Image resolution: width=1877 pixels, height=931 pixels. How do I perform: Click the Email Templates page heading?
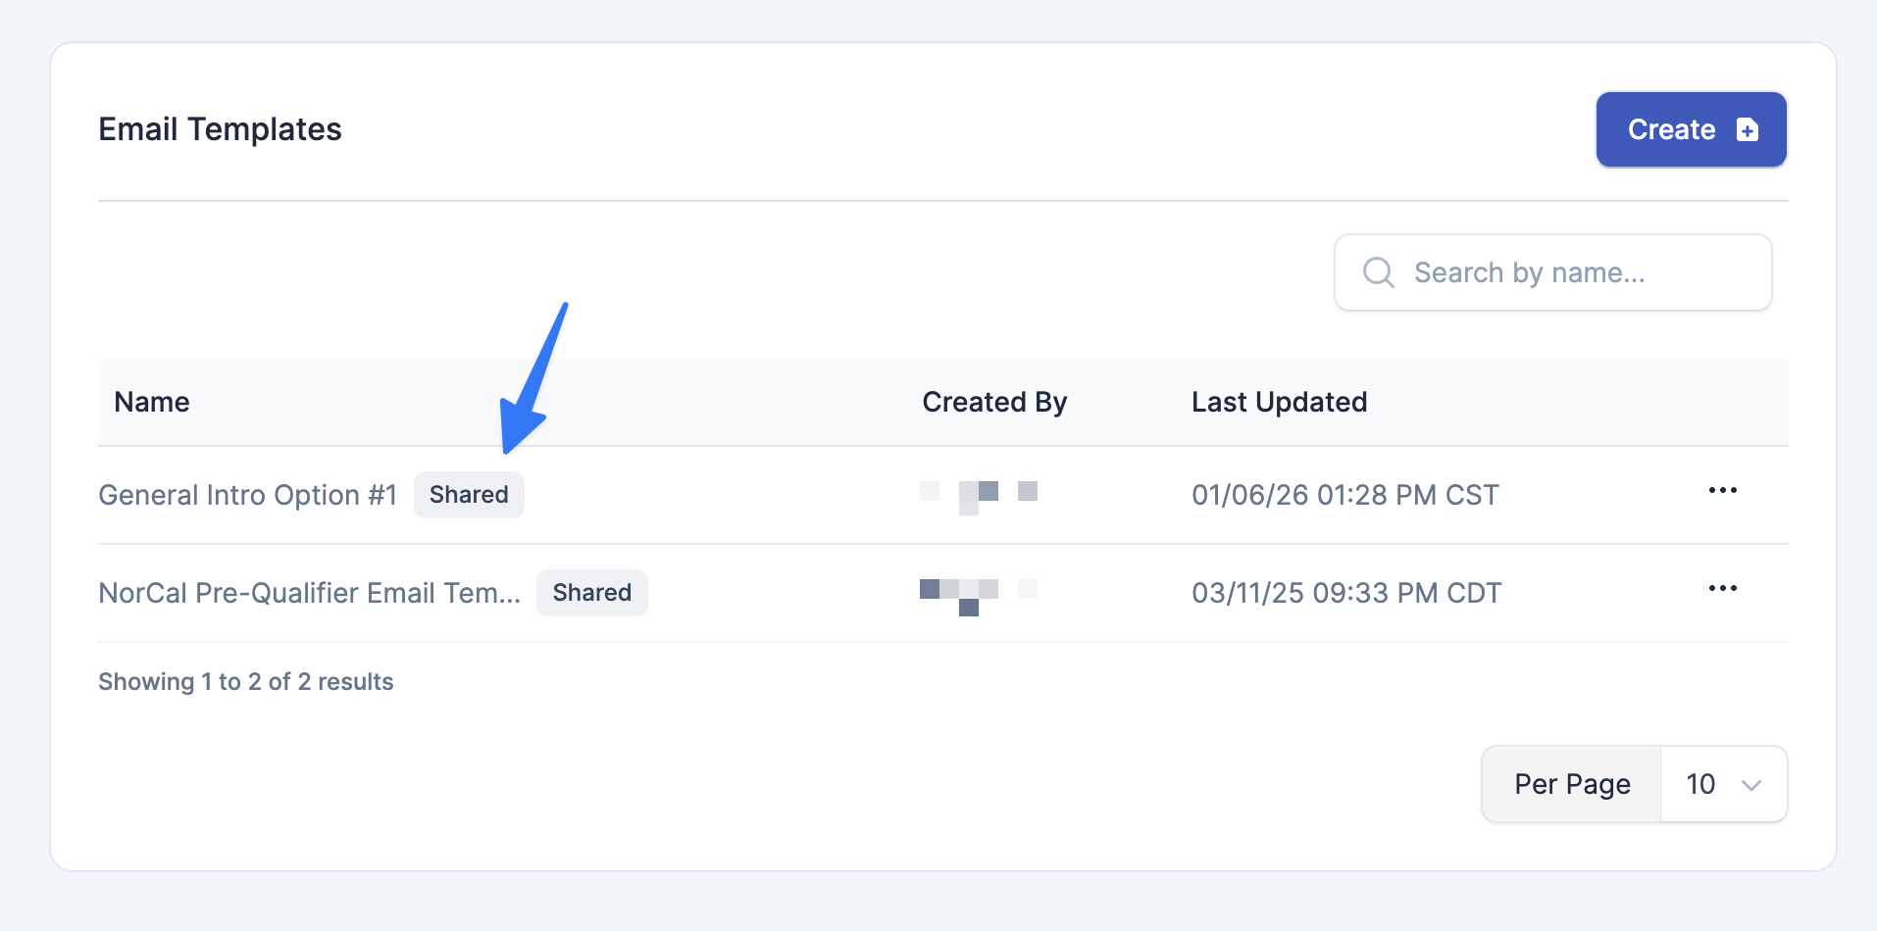(220, 128)
